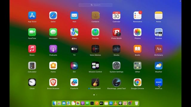Open the Contacts app
The height and width of the screenshot is (107, 191).
(95, 15)
